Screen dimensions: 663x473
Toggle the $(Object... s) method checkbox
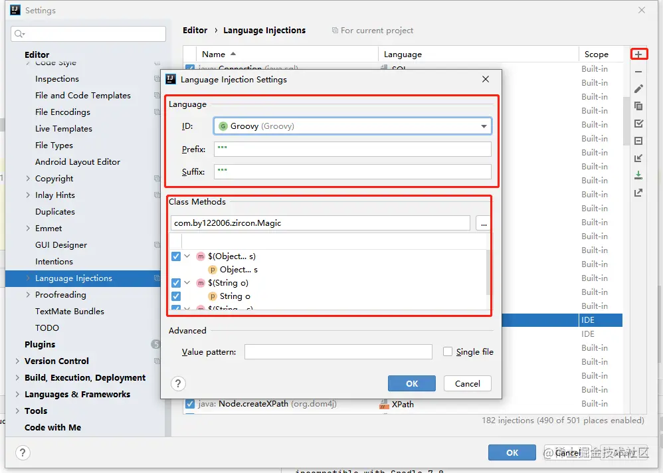(176, 256)
